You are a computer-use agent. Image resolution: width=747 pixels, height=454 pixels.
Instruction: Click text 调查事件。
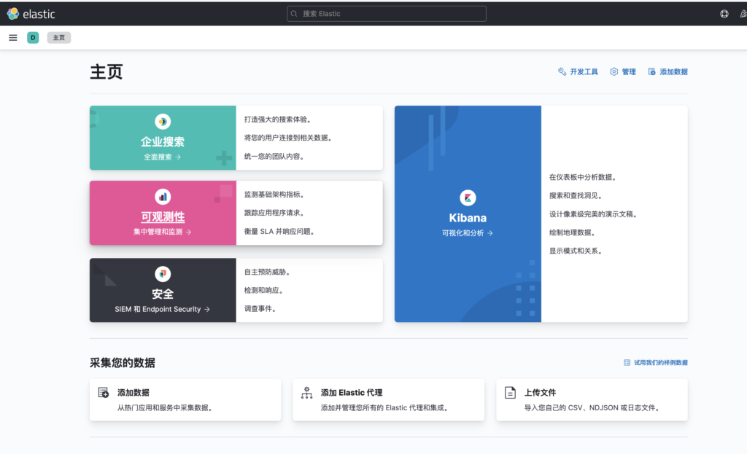click(x=261, y=309)
